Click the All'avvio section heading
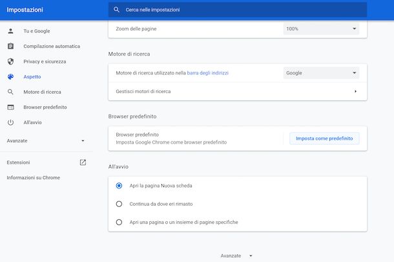 tap(118, 167)
